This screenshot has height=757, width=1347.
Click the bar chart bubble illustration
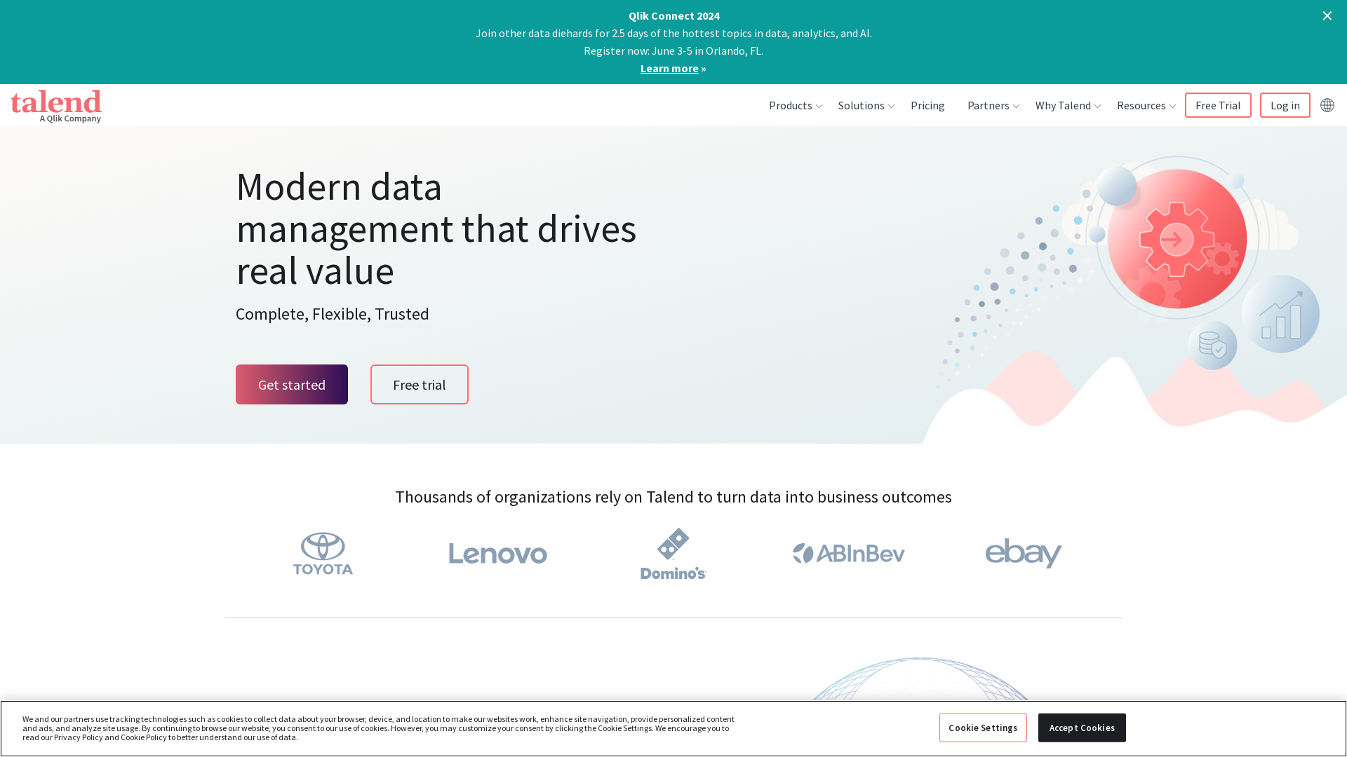point(1280,314)
